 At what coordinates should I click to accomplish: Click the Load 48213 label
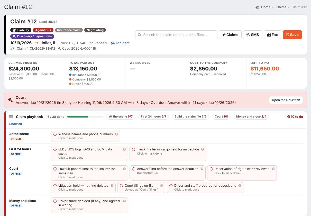pos(48,22)
